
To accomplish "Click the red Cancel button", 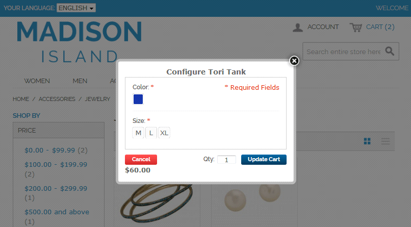I will [x=141, y=160].
